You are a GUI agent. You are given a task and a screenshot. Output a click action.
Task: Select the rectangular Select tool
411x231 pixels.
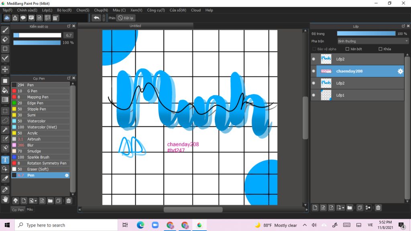(5, 111)
